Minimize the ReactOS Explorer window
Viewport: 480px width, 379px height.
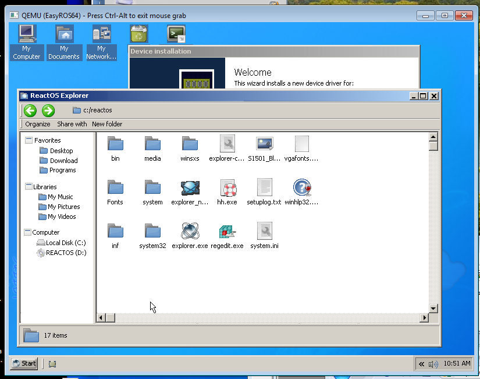pos(414,96)
